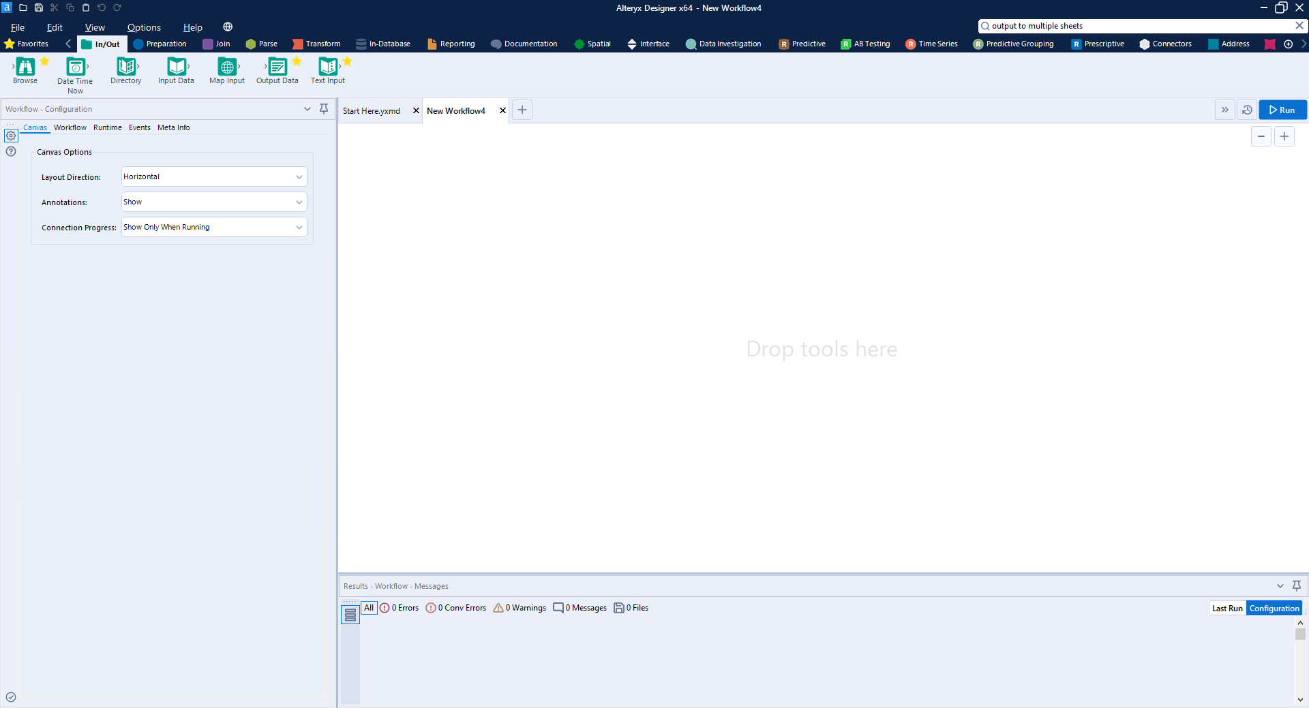Expand the Results panel menu arrow
1309x708 pixels.
[x=1280, y=586]
